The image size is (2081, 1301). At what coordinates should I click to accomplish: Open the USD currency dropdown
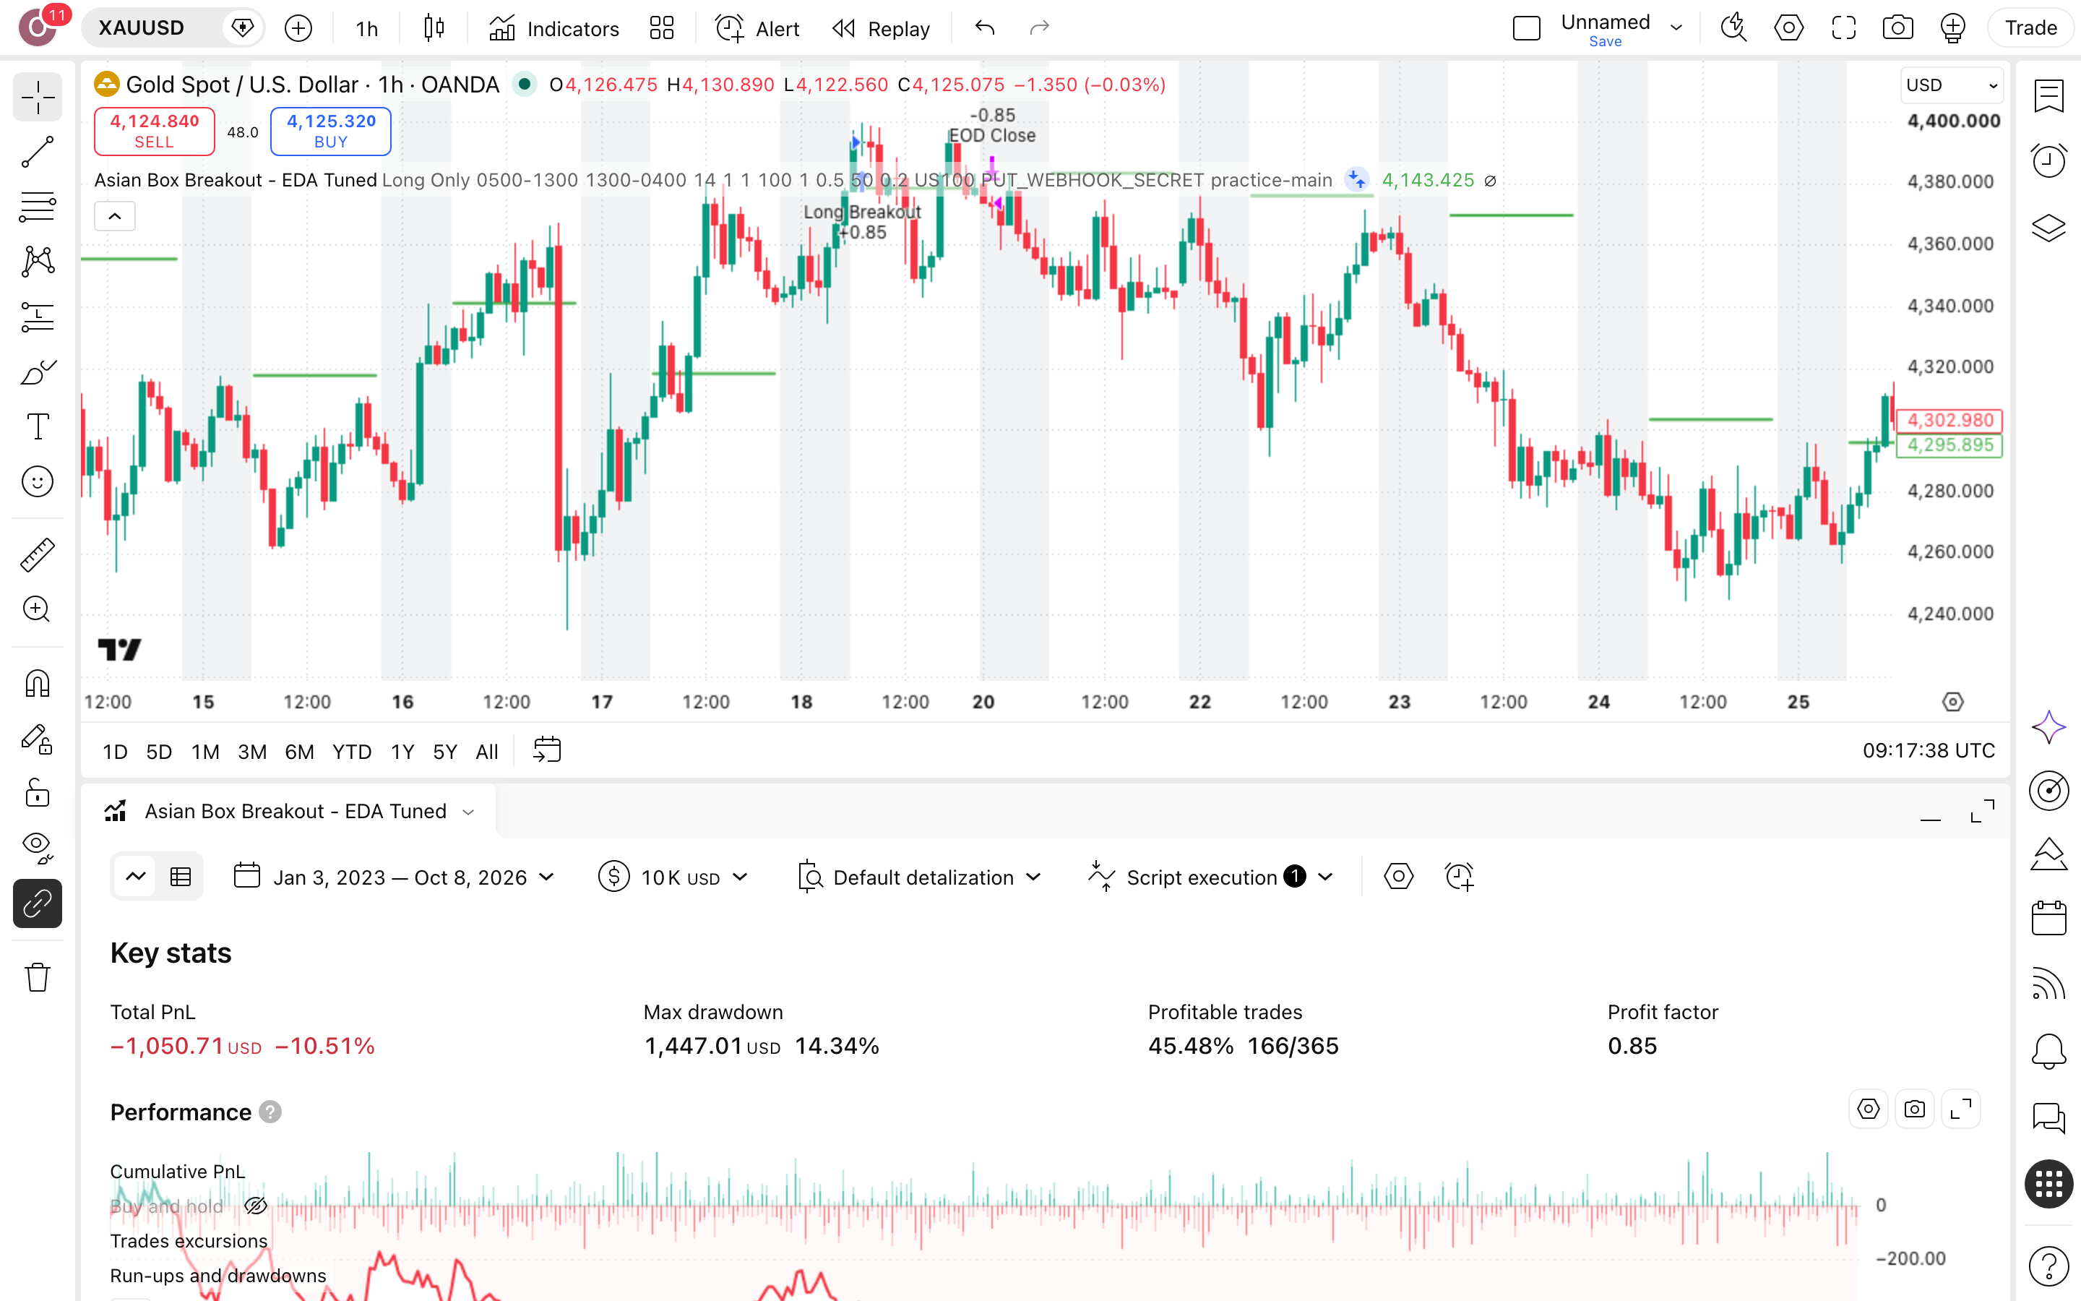pyautogui.click(x=1951, y=85)
